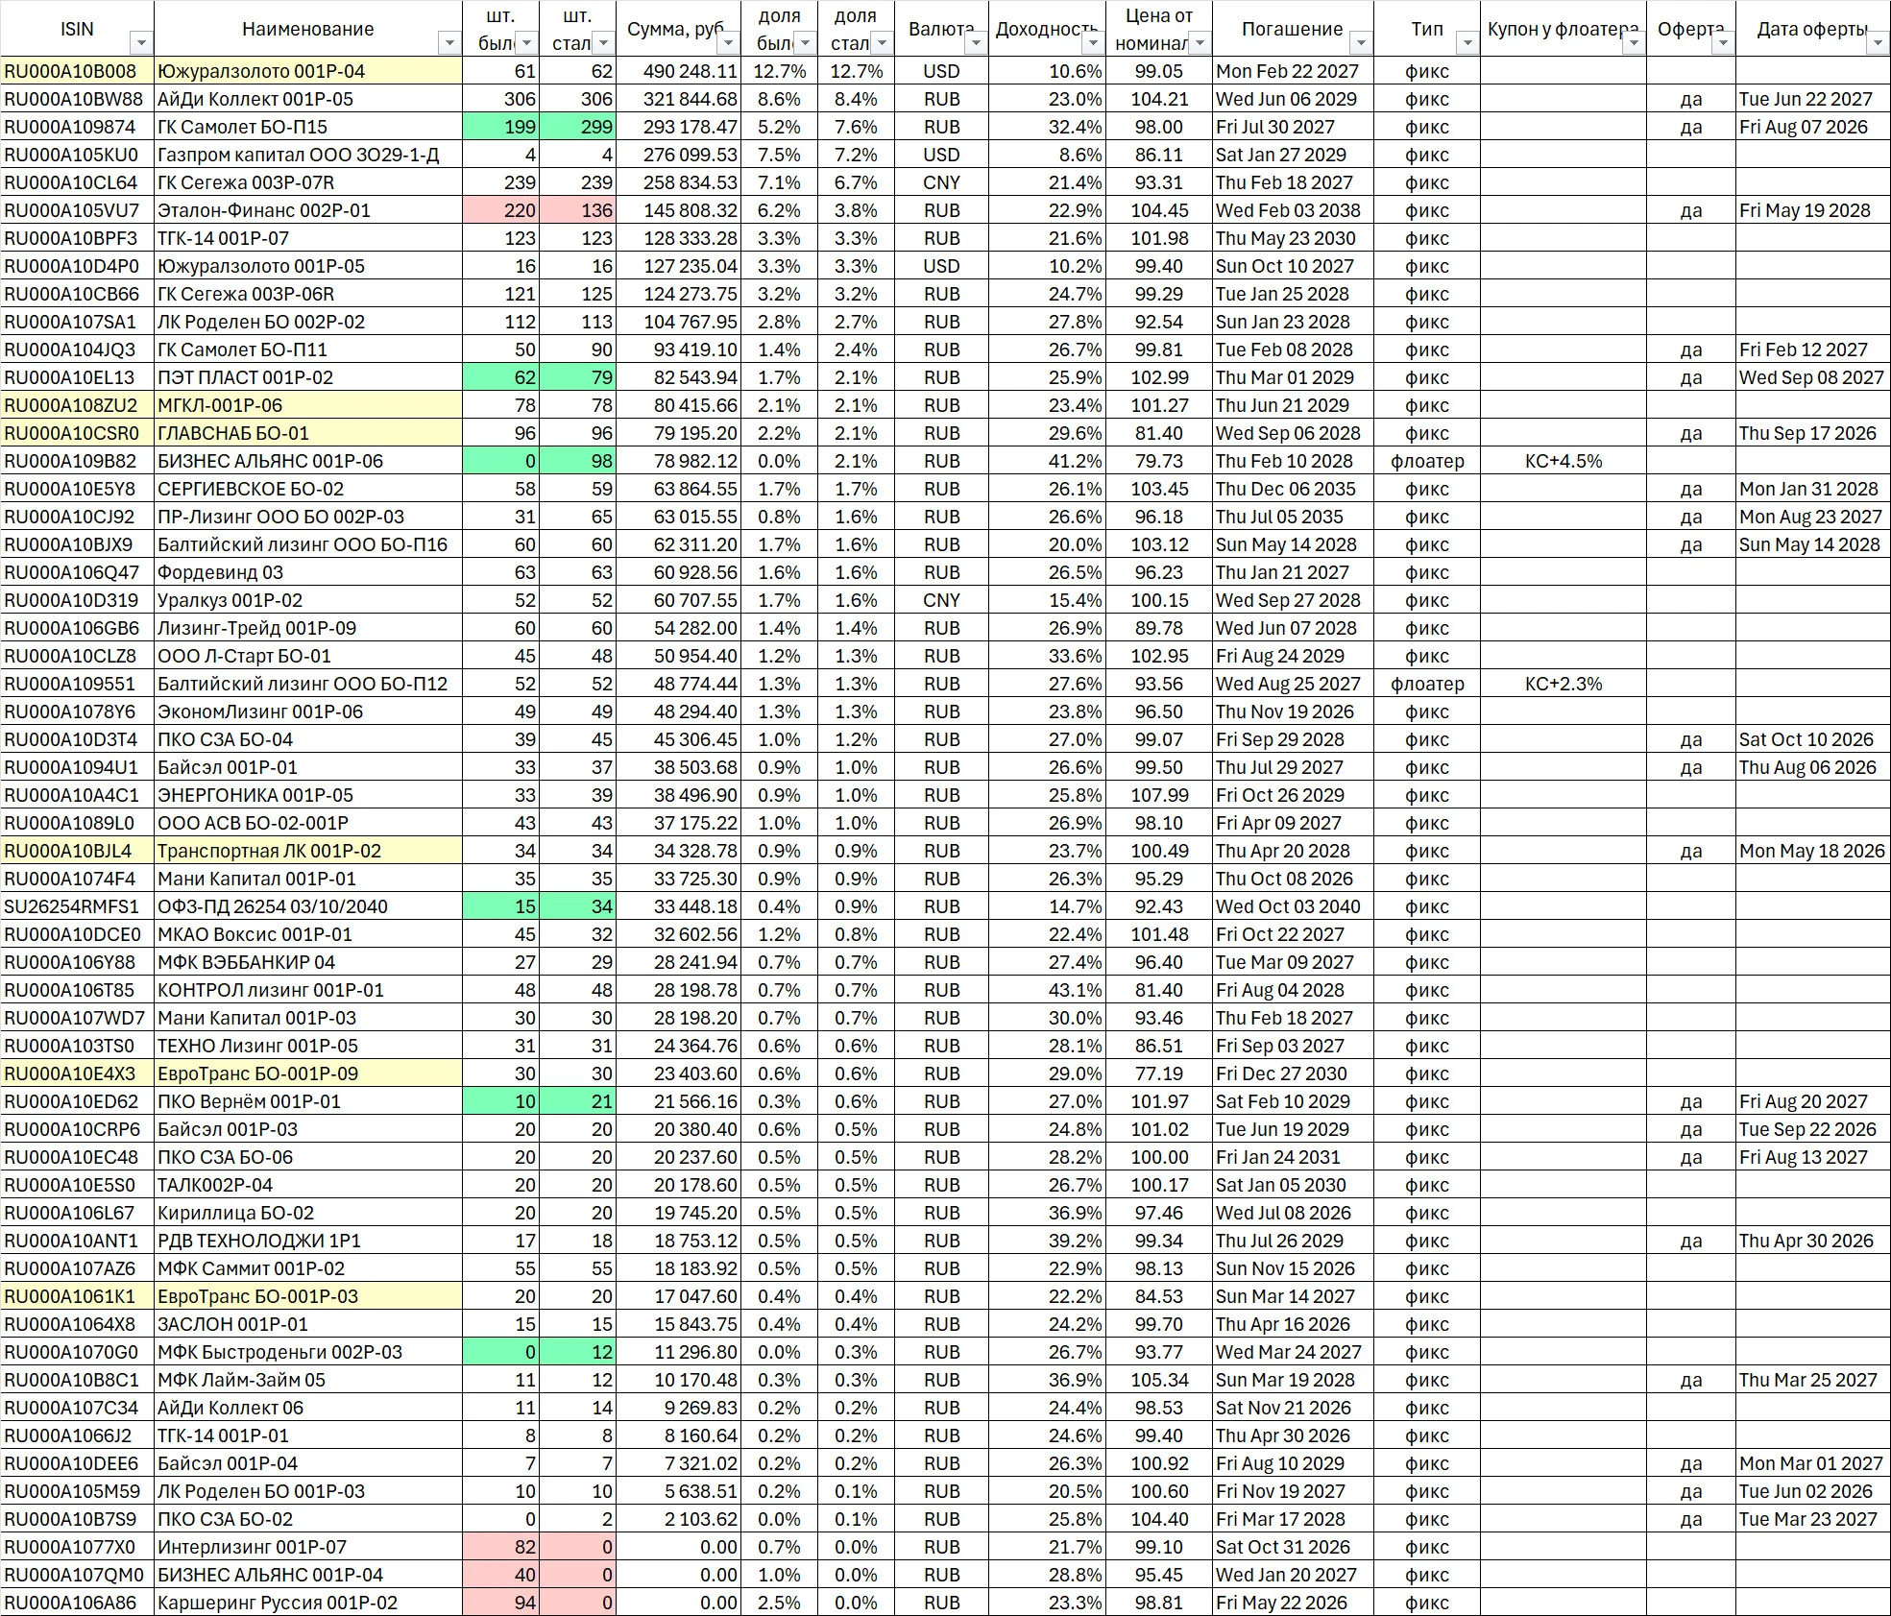
Task: Select the name cell 'Уралкуз 001Р-02'
Action: [x=308, y=600]
